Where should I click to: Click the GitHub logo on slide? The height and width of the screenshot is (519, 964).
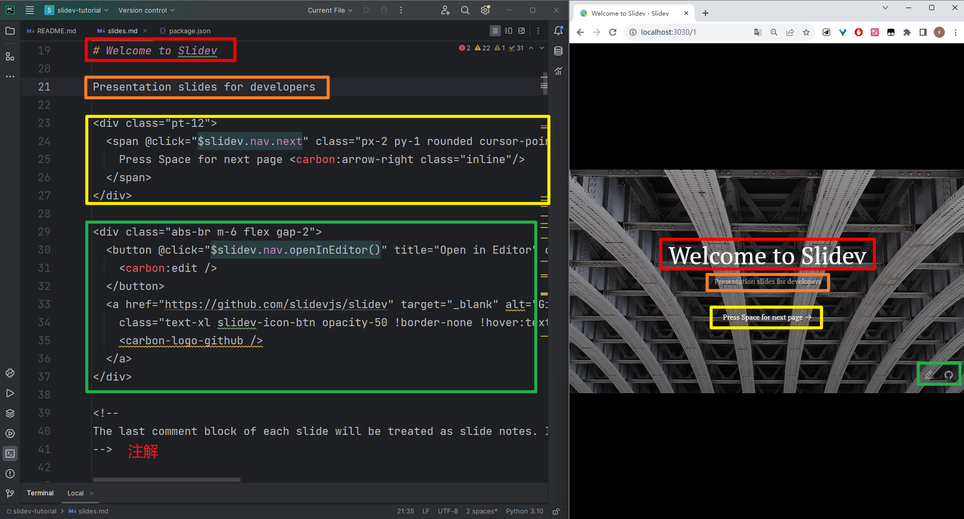click(x=948, y=375)
